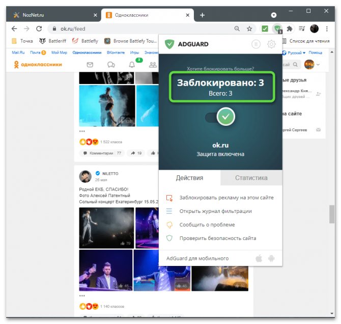This screenshot has height=324, width=341.
Task: Open NILETTO profile avatar
Action: click(86, 176)
